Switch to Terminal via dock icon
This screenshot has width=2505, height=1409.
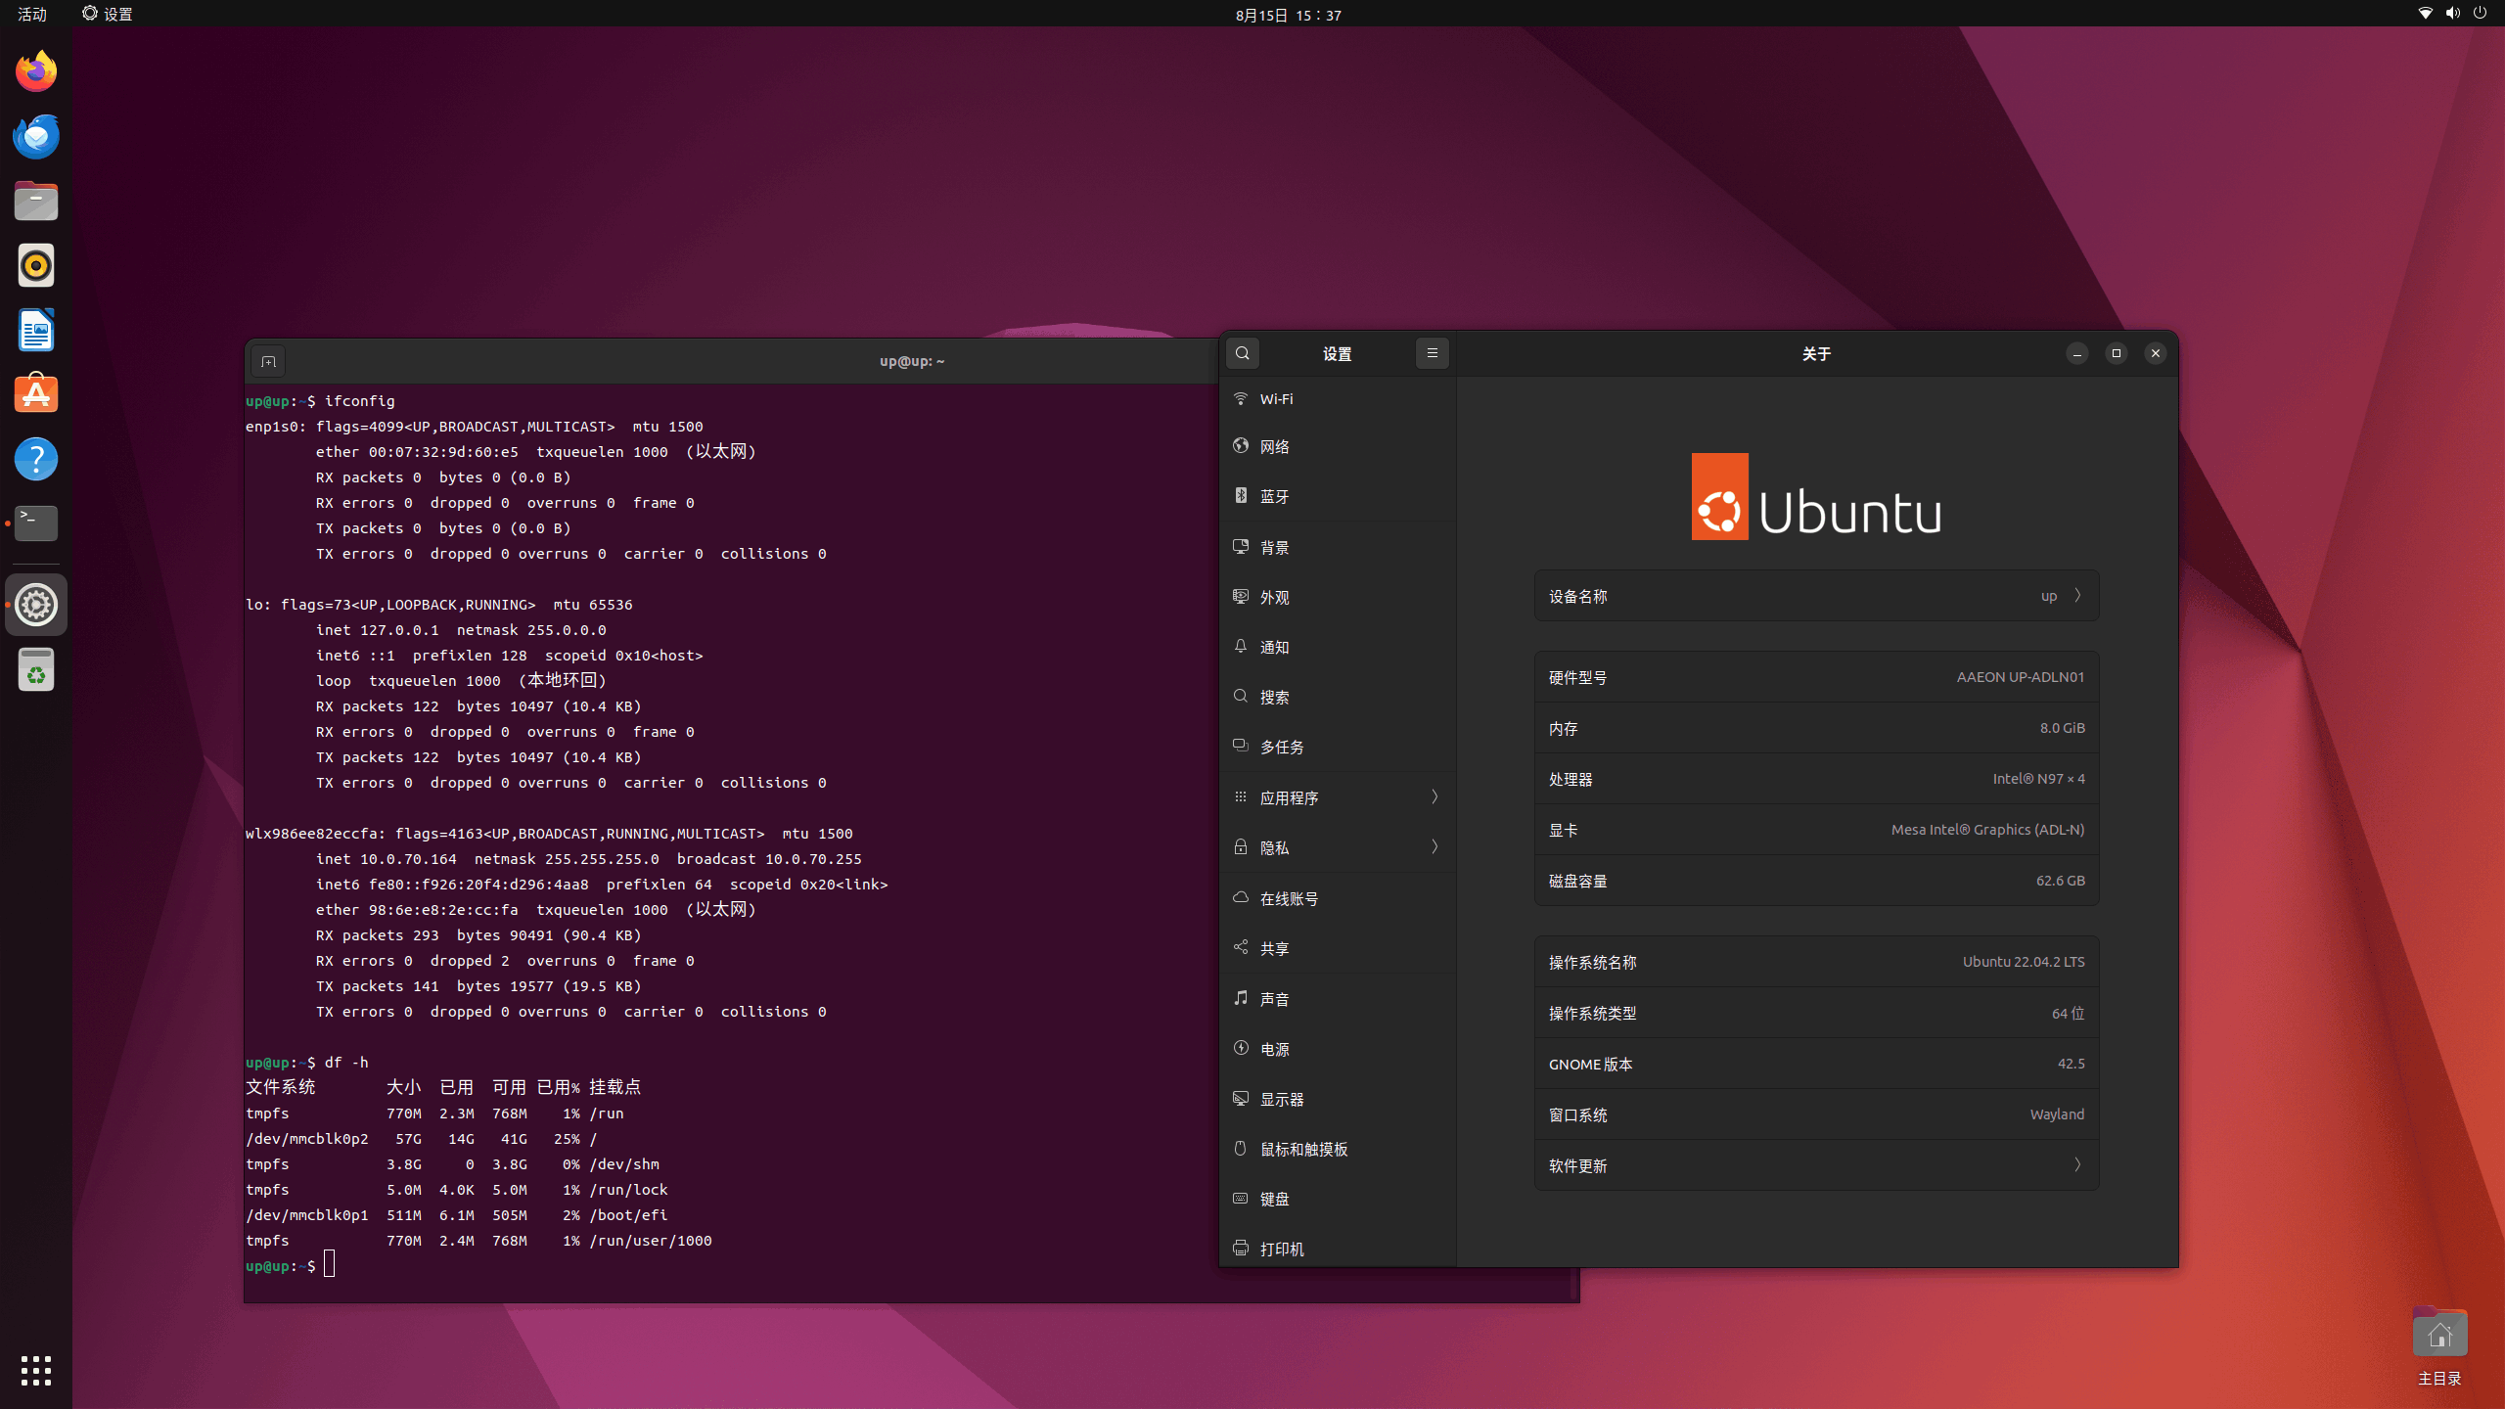[x=36, y=523]
